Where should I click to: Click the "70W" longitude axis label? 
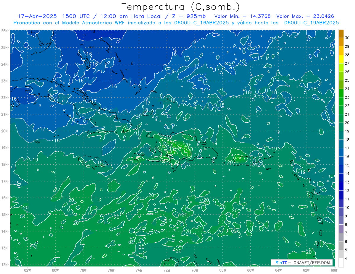click(195, 270)
